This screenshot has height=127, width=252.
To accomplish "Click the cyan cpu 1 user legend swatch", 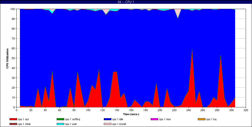I will [x=60, y=124].
